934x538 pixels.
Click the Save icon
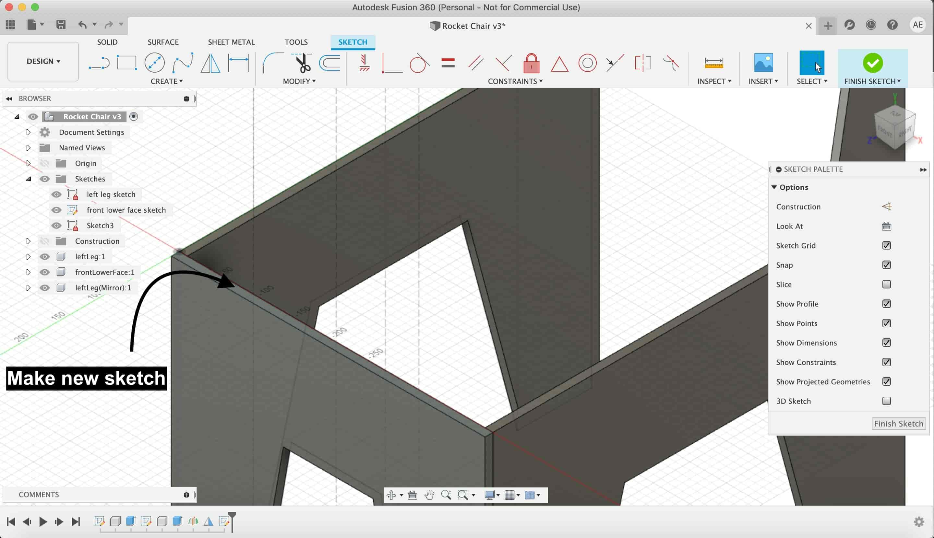coord(61,25)
